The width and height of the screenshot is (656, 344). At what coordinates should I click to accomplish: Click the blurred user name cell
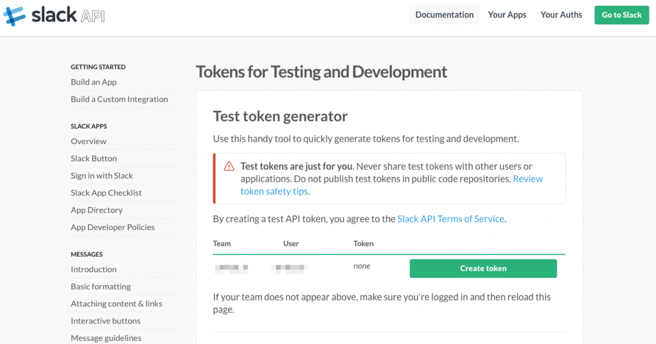[x=290, y=268]
